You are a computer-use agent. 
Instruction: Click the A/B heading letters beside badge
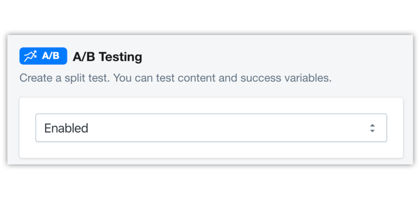(x=84, y=57)
